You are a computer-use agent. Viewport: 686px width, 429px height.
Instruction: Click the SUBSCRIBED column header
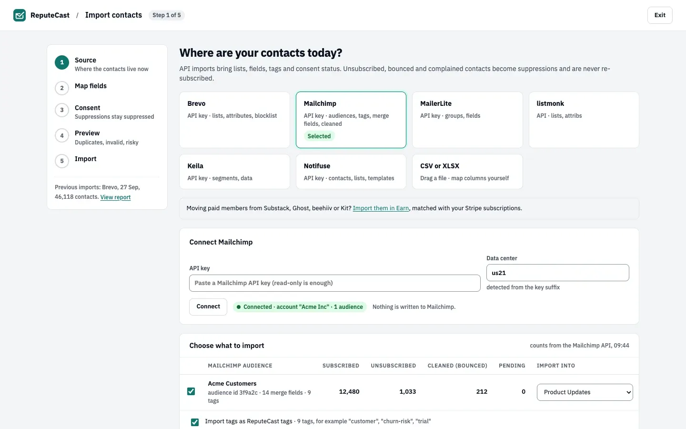(x=341, y=366)
